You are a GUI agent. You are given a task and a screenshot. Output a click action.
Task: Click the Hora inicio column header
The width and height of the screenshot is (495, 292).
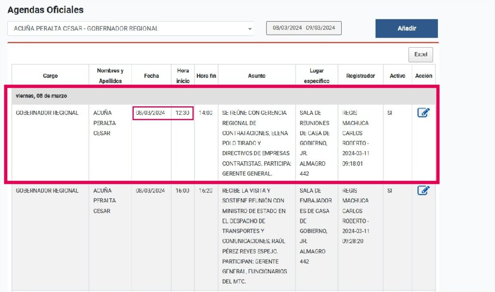[x=183, y=76]
